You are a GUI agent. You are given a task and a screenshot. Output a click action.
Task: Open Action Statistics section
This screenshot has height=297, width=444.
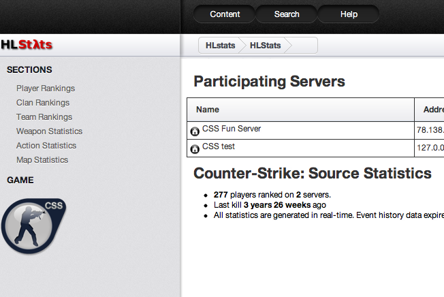46,146
